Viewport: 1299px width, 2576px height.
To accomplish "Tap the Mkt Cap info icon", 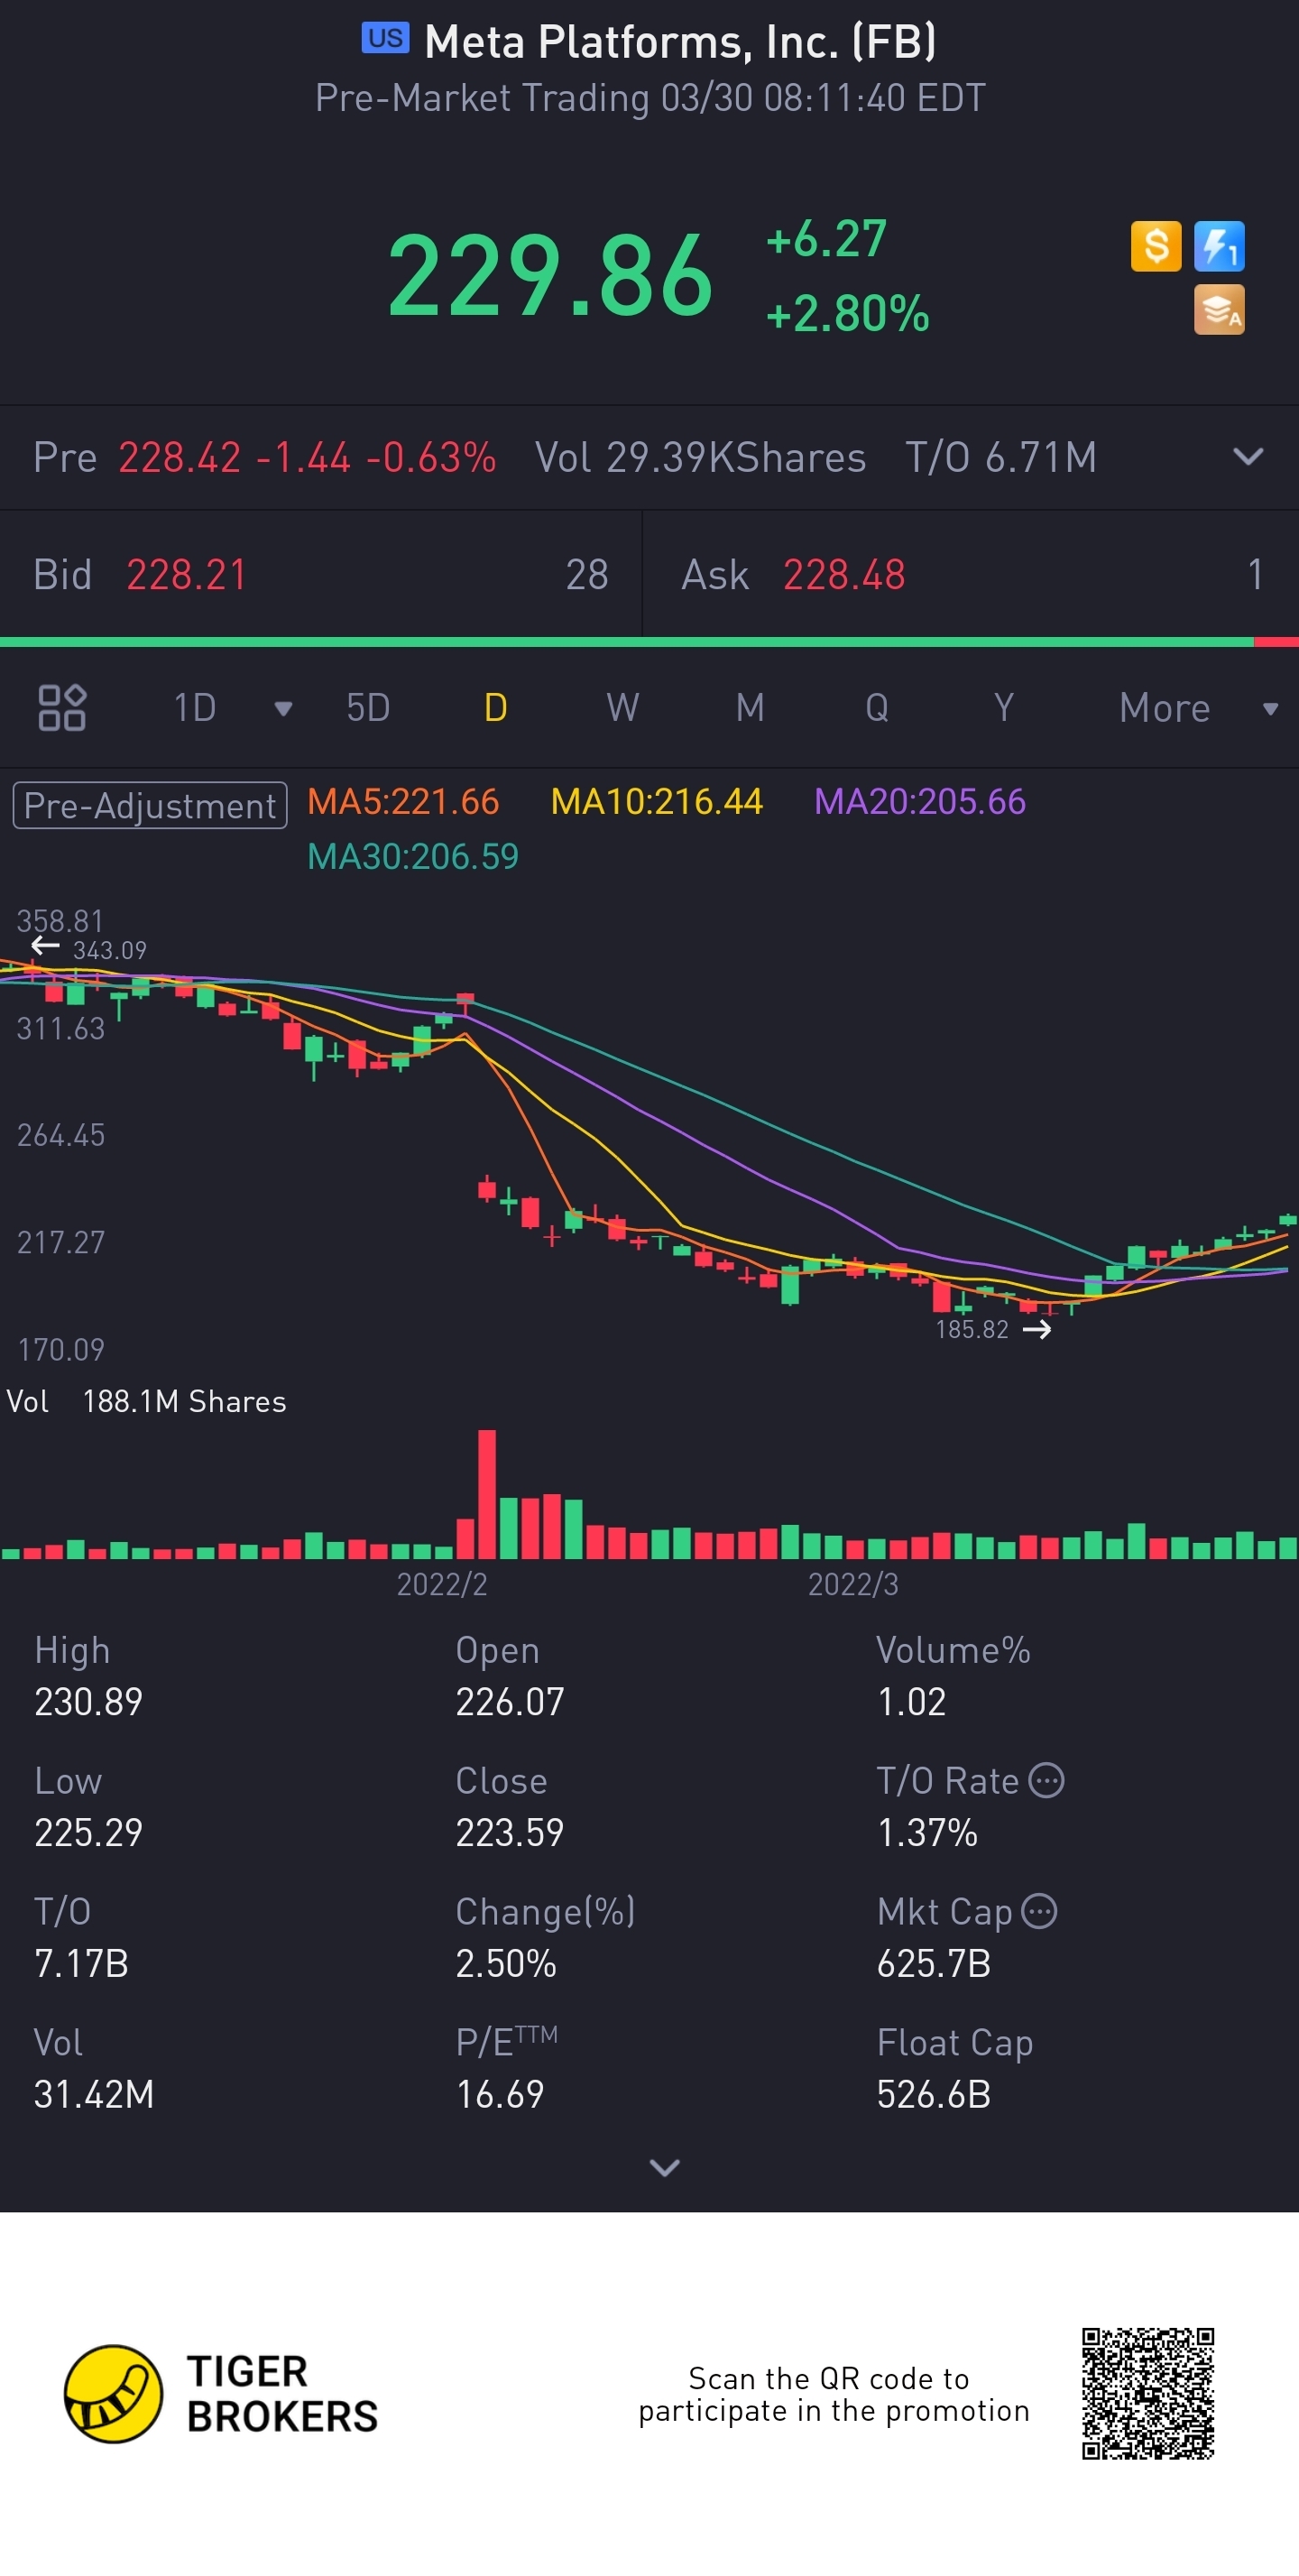I will click(x=1040, y=1911).
